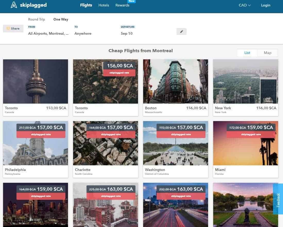The image size is (283, 227).
Task: Open the Philadelphia destination card
Action: 36,149
